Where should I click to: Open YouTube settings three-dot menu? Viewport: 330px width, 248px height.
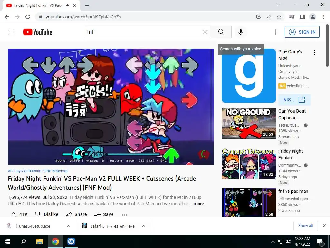coord(275,32)
